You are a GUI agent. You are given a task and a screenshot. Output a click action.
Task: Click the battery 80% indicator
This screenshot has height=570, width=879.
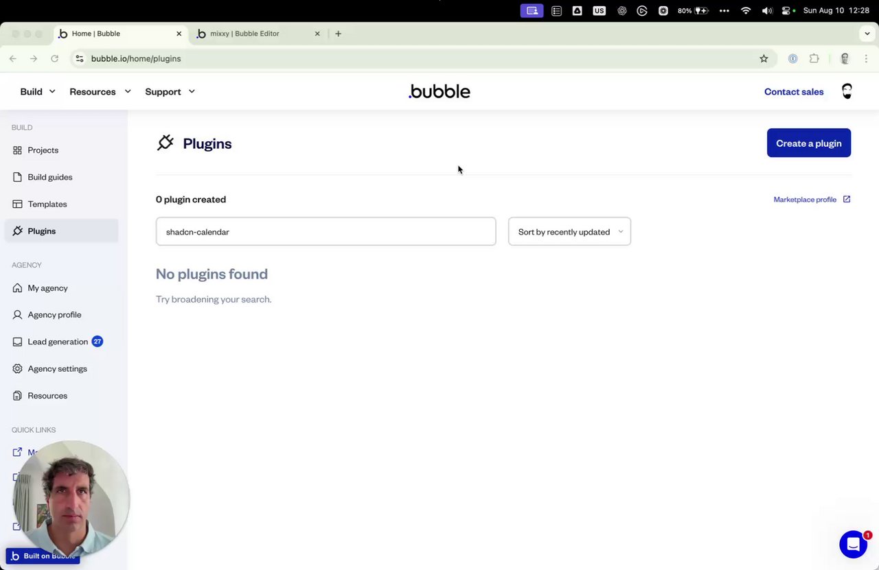coord(693,11)
